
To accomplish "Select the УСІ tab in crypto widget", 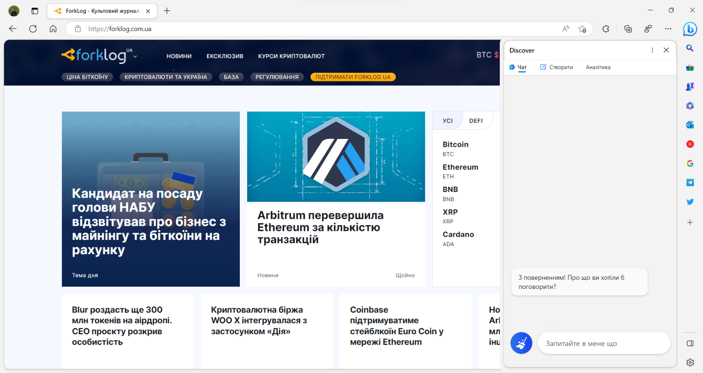I will [x=448, y=121].
